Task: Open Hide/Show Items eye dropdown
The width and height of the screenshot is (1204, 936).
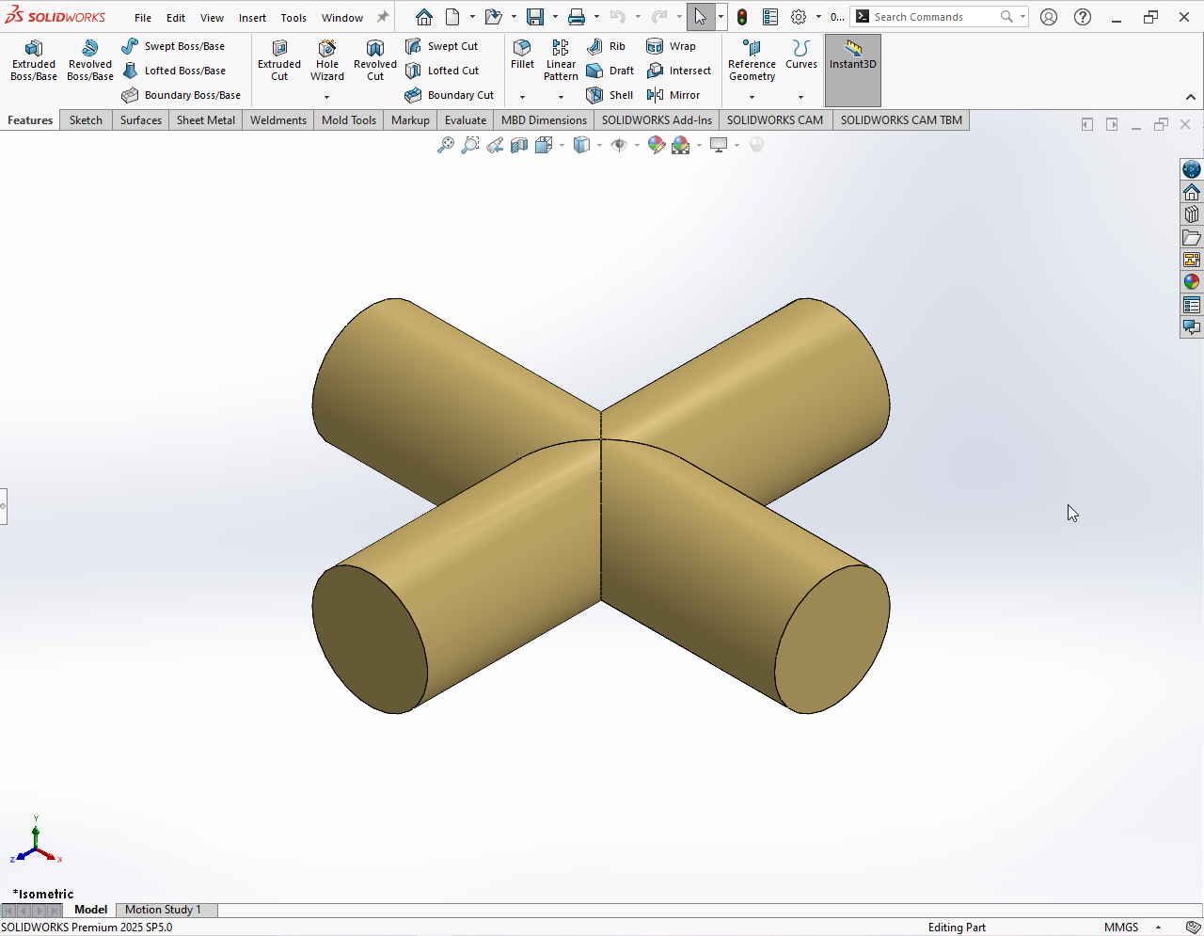Action: [637, 145]
